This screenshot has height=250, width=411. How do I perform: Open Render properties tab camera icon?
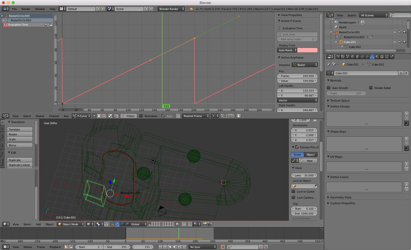coord(338,57)
